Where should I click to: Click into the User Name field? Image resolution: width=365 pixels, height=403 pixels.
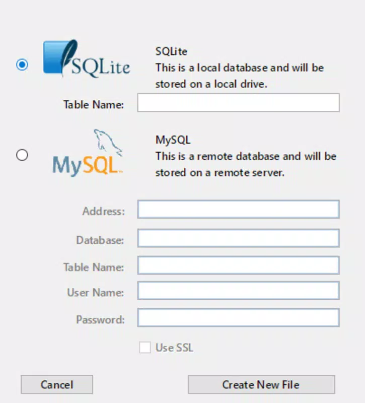[238, 291]
